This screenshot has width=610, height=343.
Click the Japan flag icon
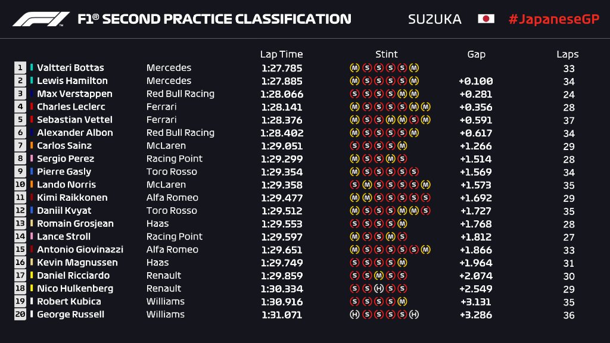pos(486,19)
